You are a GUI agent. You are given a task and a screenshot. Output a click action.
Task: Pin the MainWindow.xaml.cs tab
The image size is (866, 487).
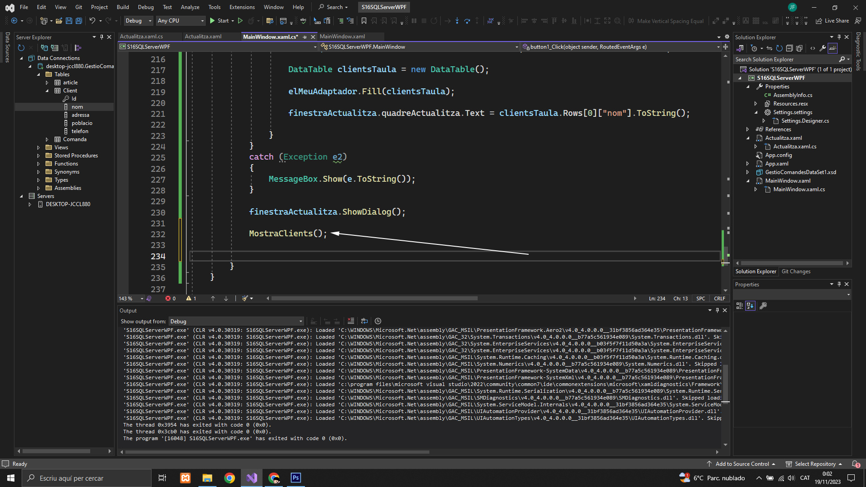click(x=305, y=37)
